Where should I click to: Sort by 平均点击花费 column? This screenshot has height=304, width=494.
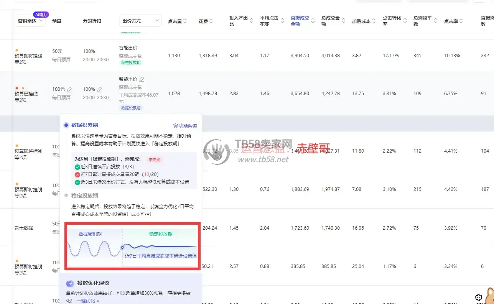(x=282, y=21)
